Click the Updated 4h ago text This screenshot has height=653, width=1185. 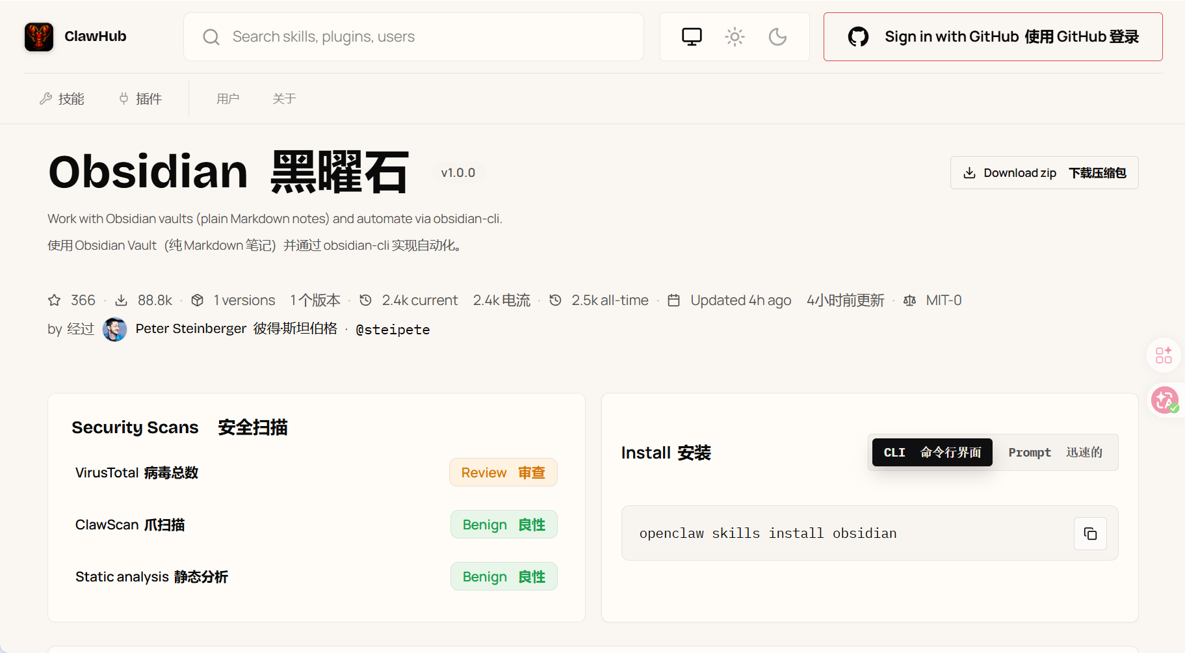[x=741, y=300]
